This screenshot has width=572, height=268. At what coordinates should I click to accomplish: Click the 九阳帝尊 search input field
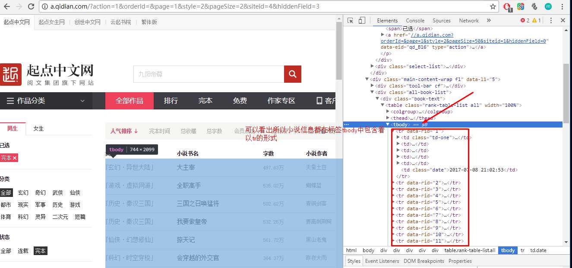[x=209, y=74]
